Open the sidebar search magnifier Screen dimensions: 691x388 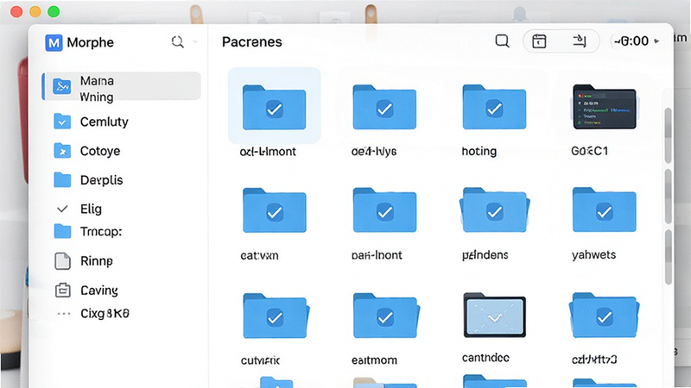pos(178,42)
